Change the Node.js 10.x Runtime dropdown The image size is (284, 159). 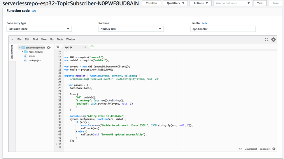[x=131, y=29]
